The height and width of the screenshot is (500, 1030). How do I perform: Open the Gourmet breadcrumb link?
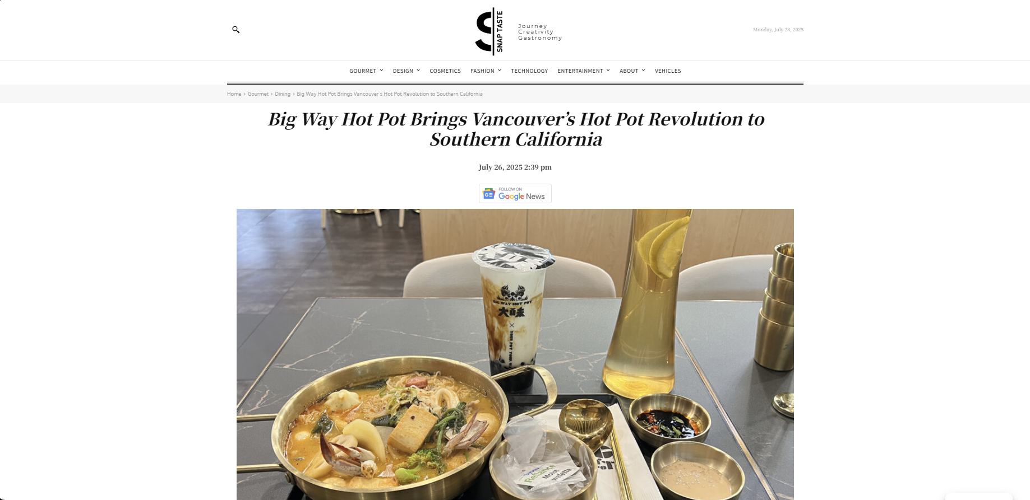[x=258, y=94]
